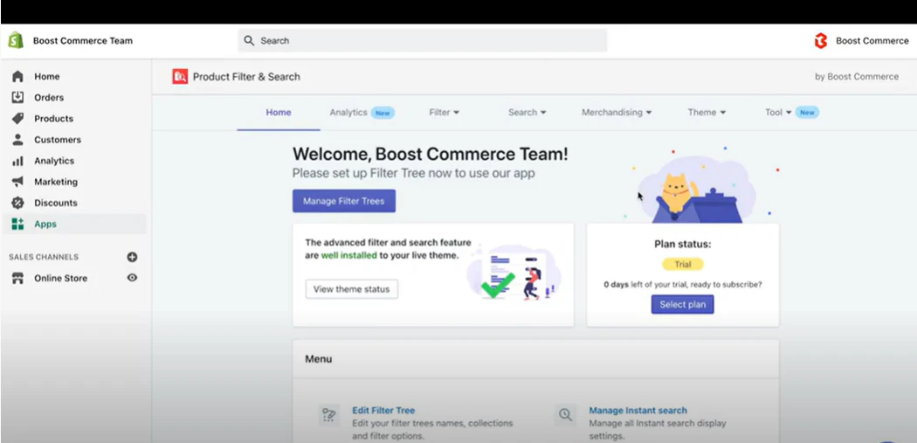Click the Product Filter & Search app icon
The height and width of the screenshot is (443, 917).
click(180, 76)
